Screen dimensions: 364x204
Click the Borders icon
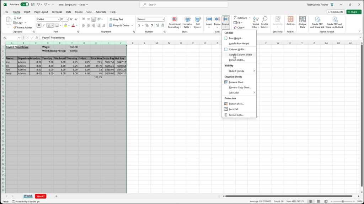pos(57,25)
